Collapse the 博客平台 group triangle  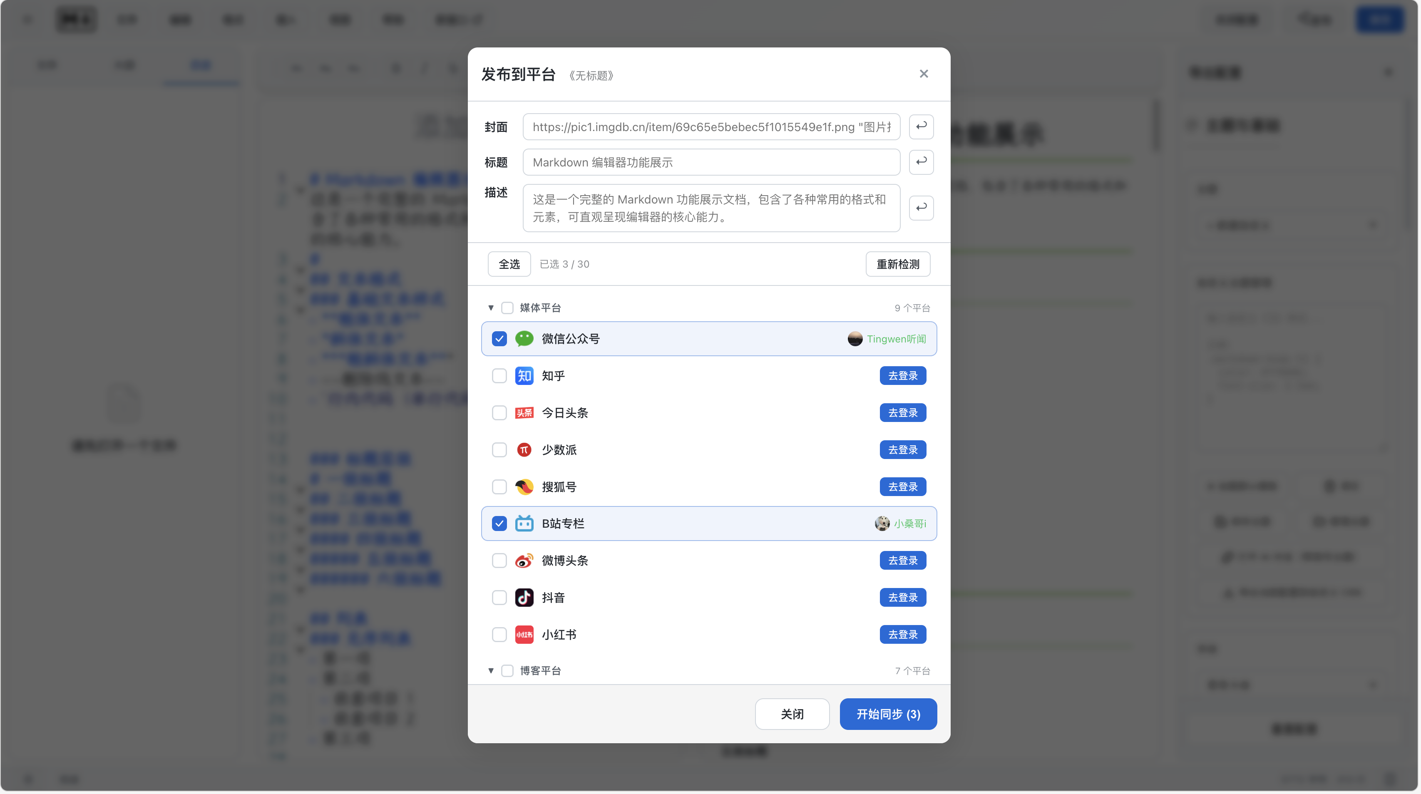490,670
